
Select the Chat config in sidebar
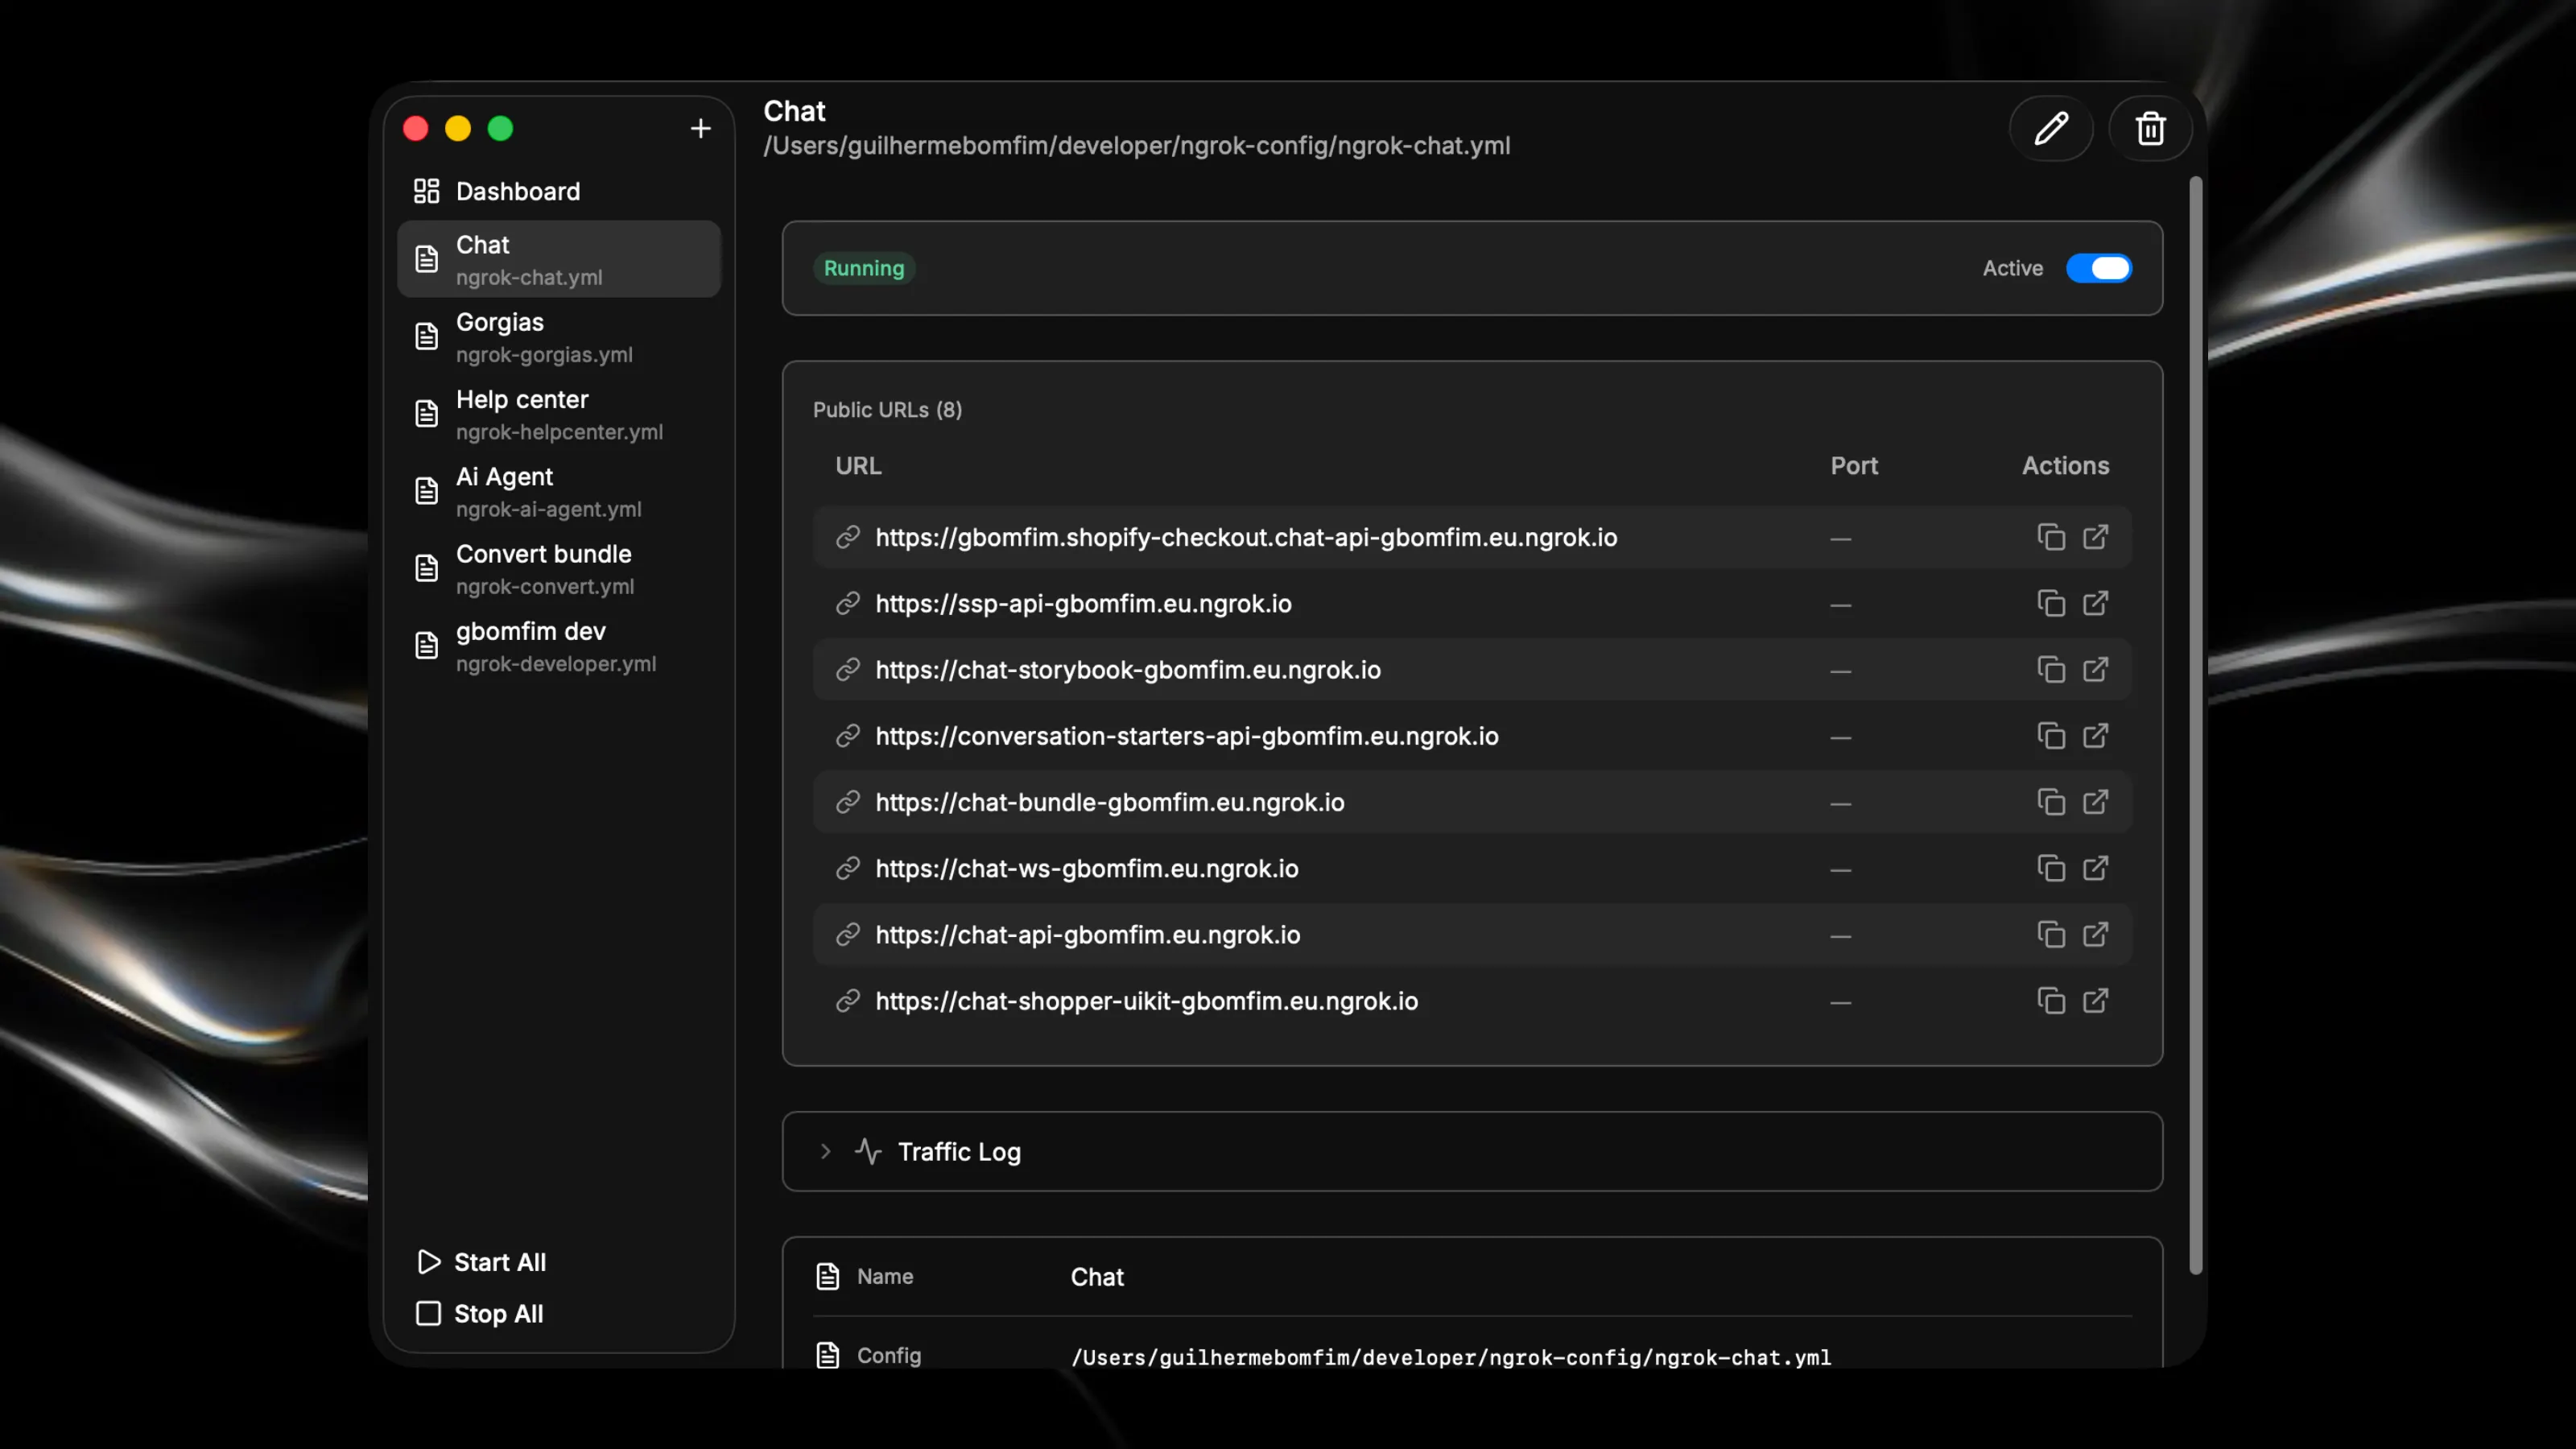558,259
